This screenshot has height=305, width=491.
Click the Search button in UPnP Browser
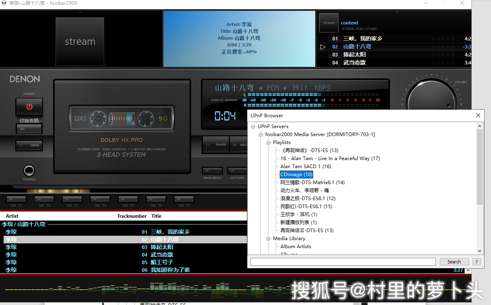[x=454, y=262]
